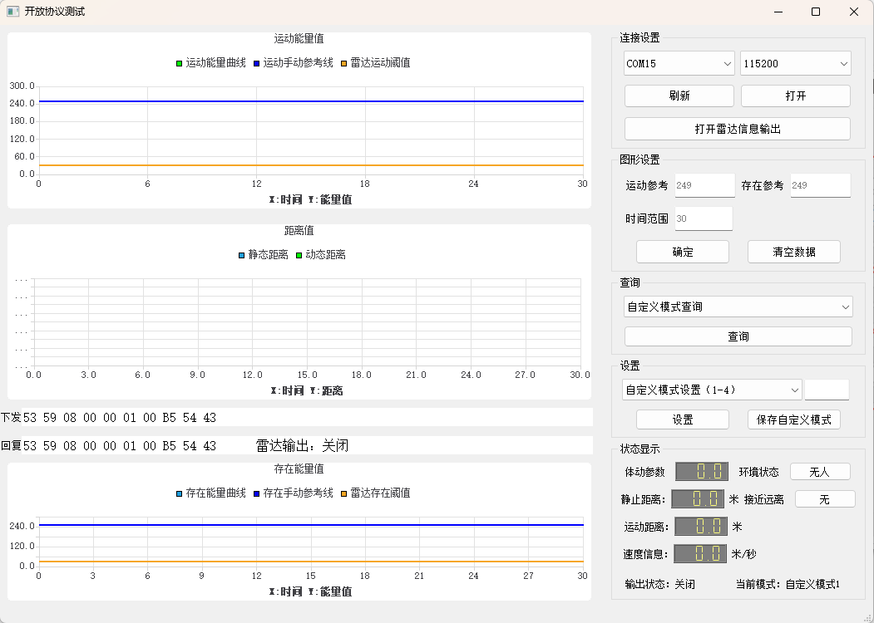Toggle 运动能量曲线 green legend marker

tap(179, 63)
